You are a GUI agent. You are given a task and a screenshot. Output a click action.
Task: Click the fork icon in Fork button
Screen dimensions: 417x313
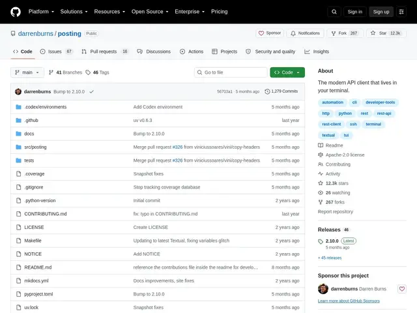[x=333, y=33]
